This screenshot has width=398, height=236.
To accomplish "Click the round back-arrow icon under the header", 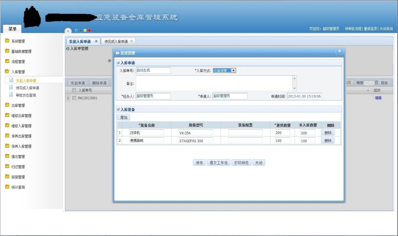I will (x=68, y=31).
